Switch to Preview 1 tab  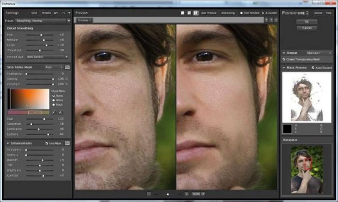tap(84, 20)
